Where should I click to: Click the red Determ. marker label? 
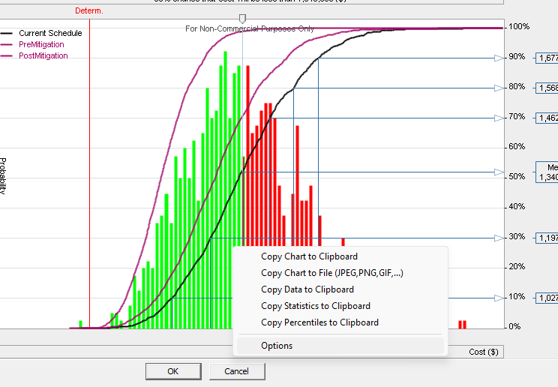tap(89, 10)
